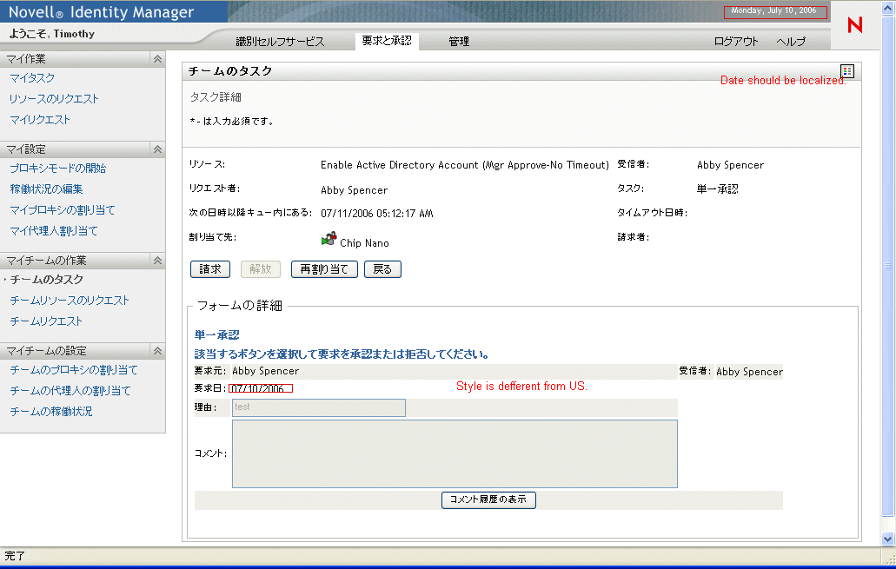
Task: Click the タスク詳細 heading
Action: pyautogui.click(x=216, y=97)
